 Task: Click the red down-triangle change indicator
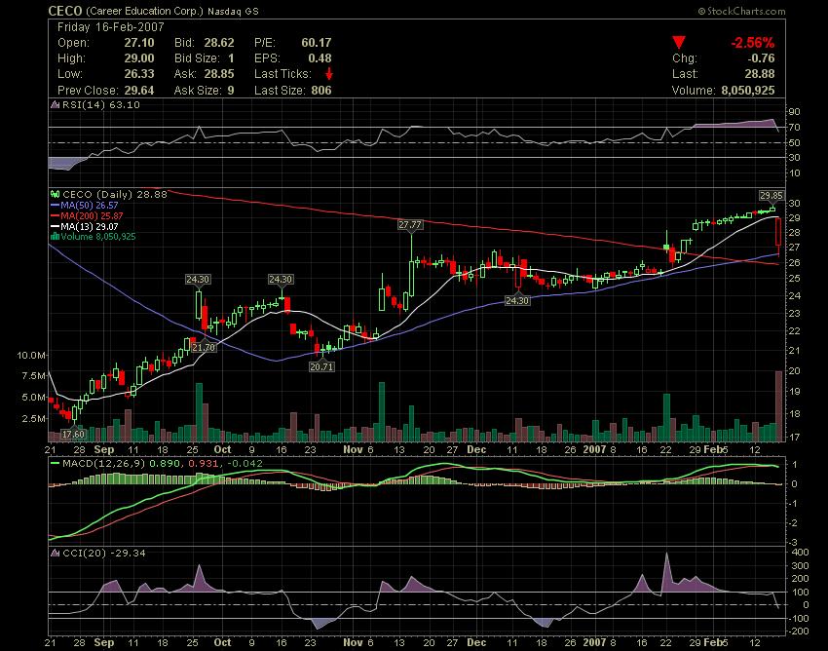(x=679, y=42)
